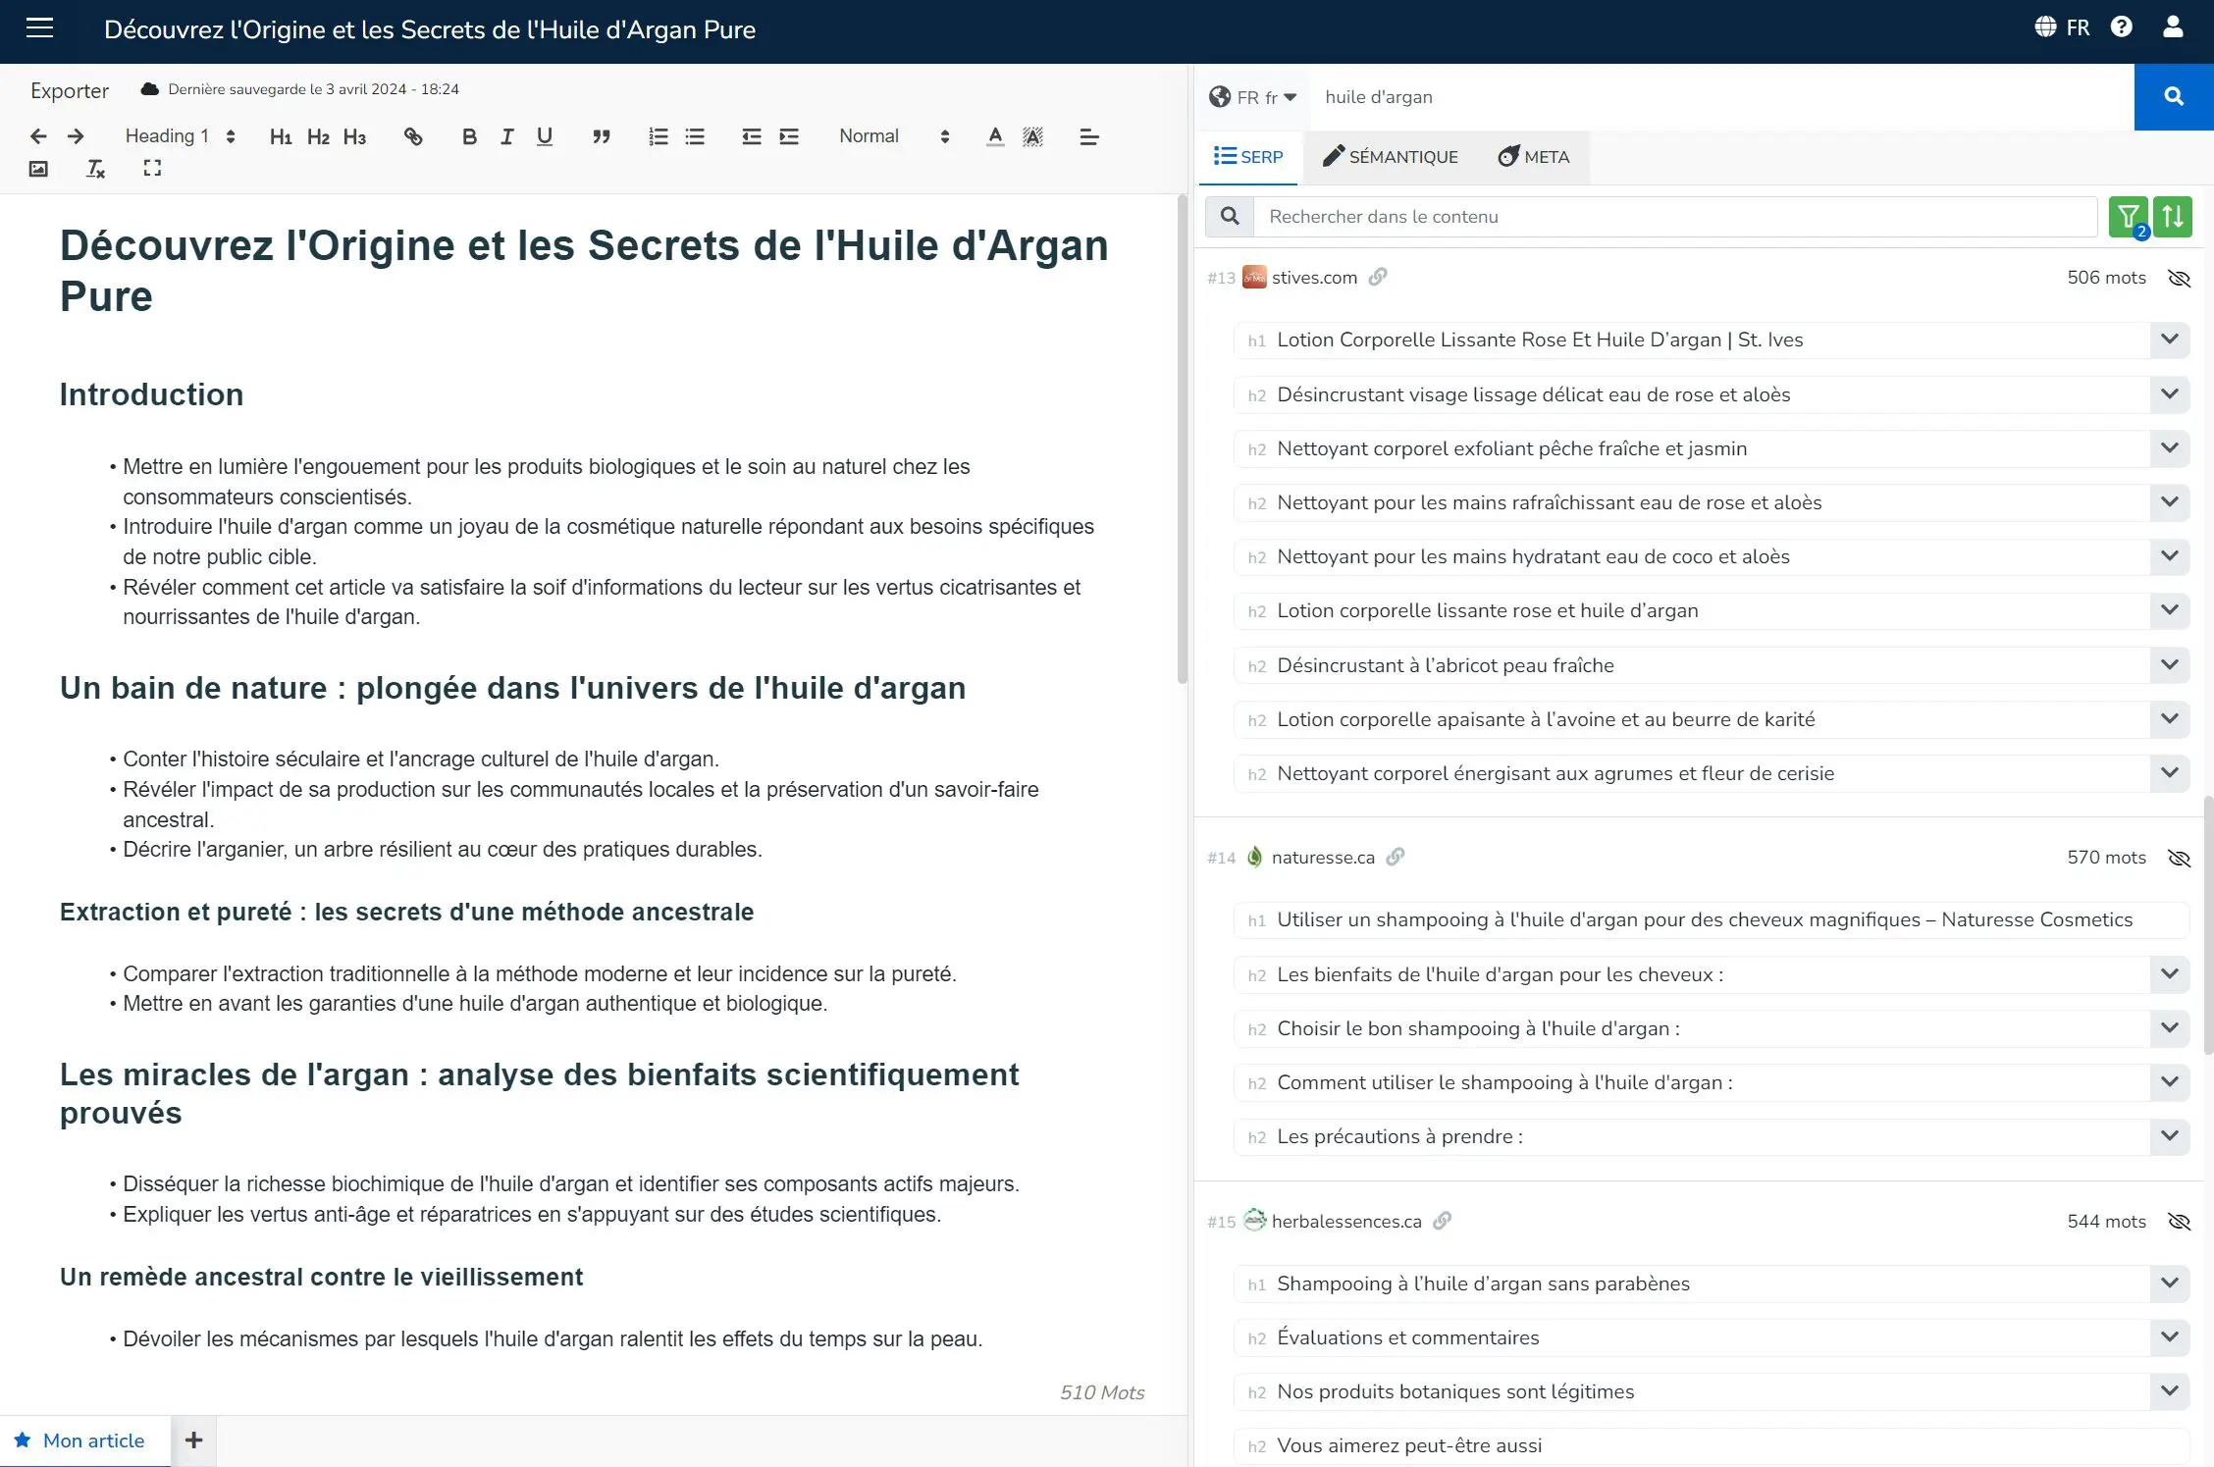
Task: Click the stives.com domain name
Action: pyautogui.click(x=1314, y=278)
